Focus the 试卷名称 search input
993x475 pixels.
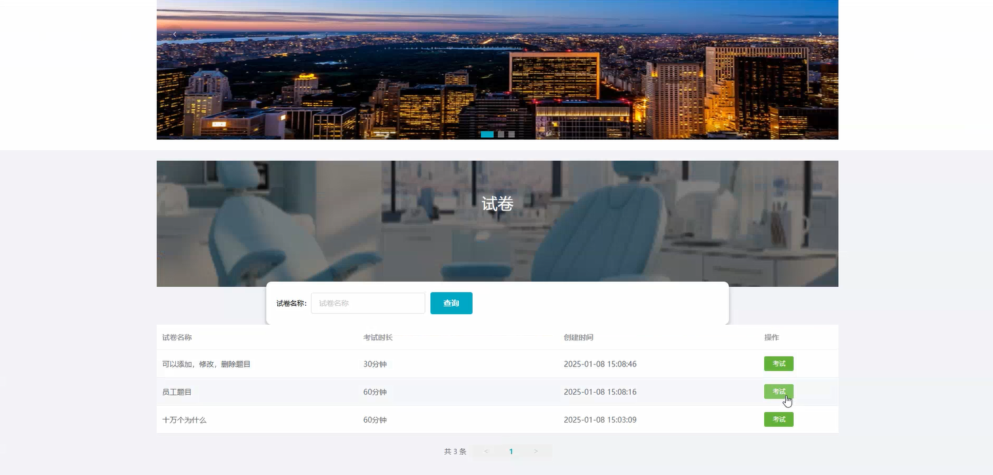(x=368, y=303)
